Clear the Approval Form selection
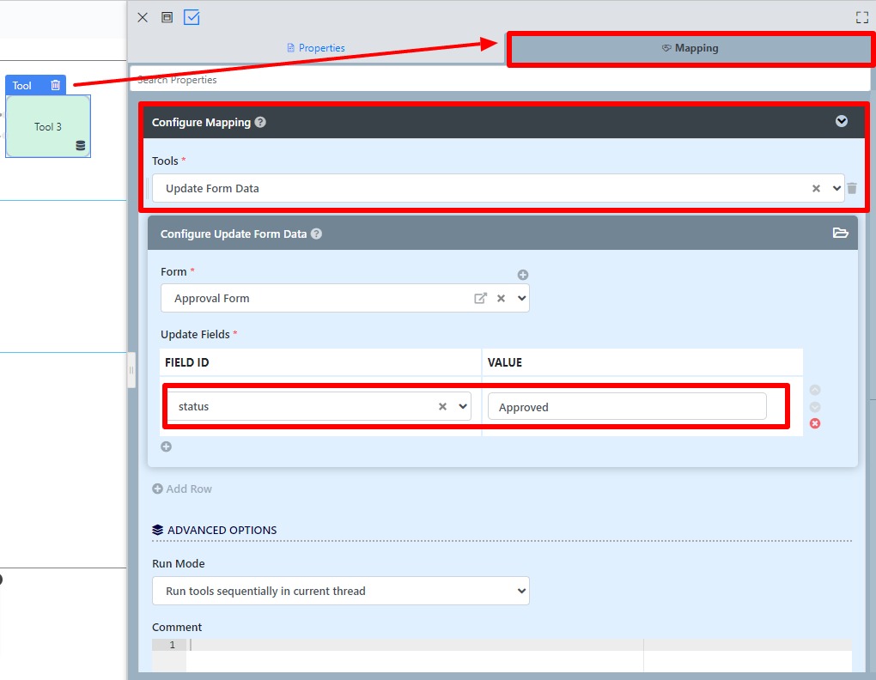 pos(501,299)
